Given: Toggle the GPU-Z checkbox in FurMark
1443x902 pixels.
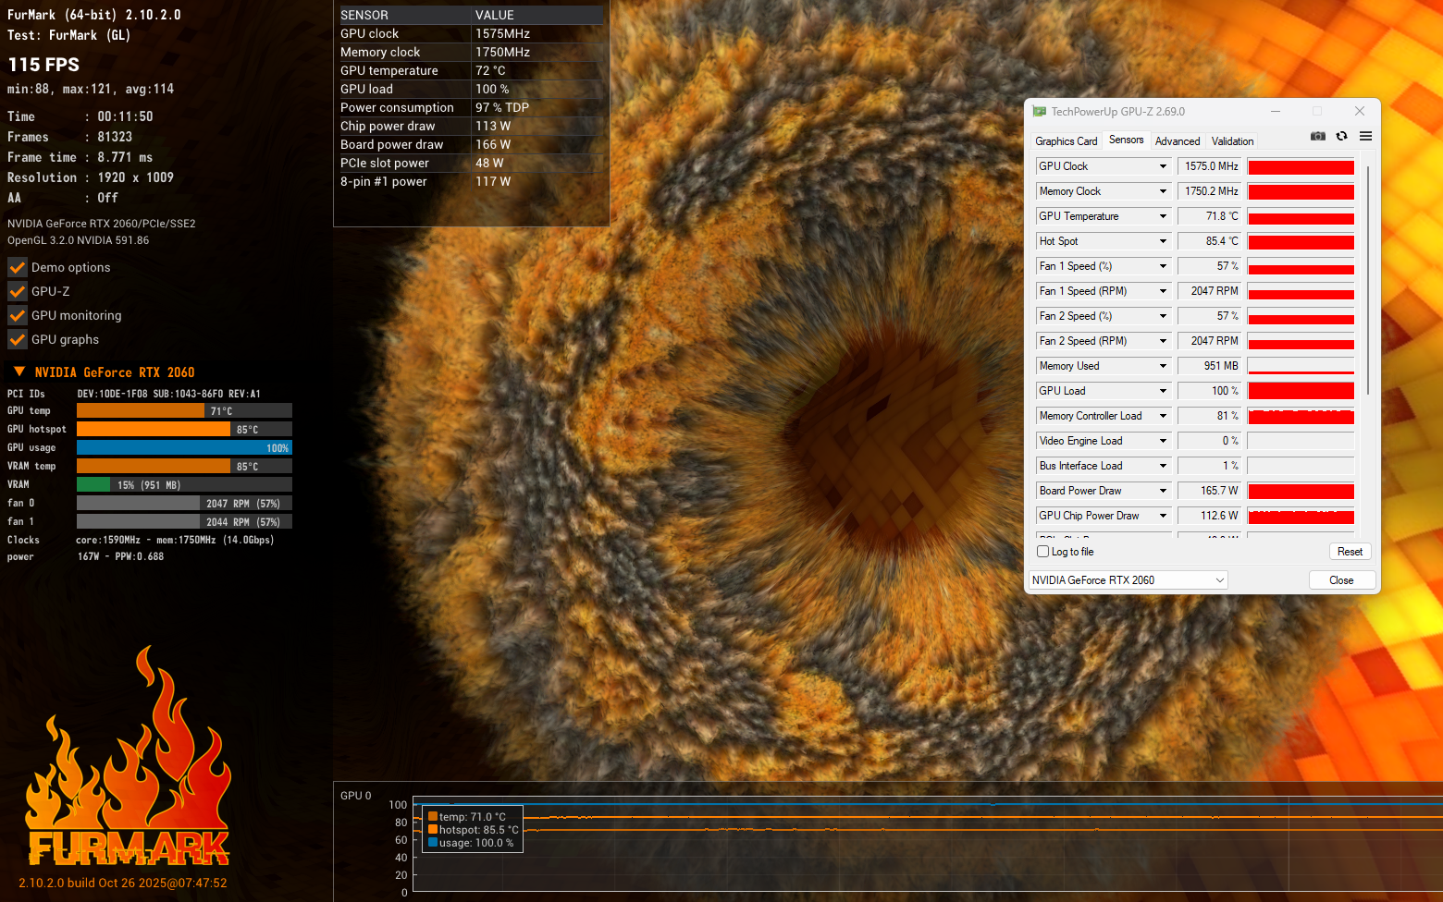Looking at the screenshot, I should [x=18, y=291].
